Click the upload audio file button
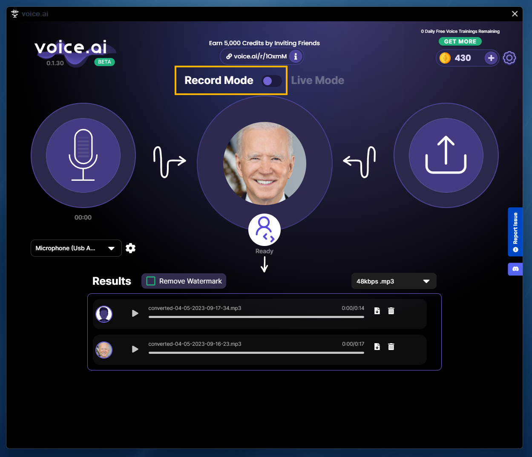Screen dimensions: 532x457 pyautogui.click(x=446, y=155)
